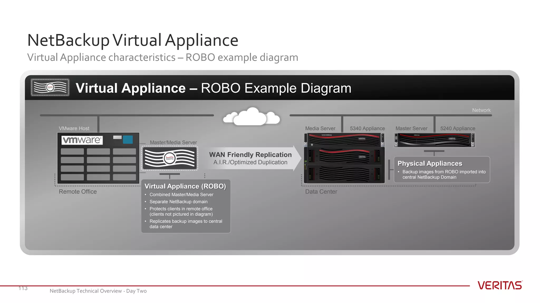
Task: Select the slide title NetBackup Virtual Appliance
Action: (x=133, y=40)
